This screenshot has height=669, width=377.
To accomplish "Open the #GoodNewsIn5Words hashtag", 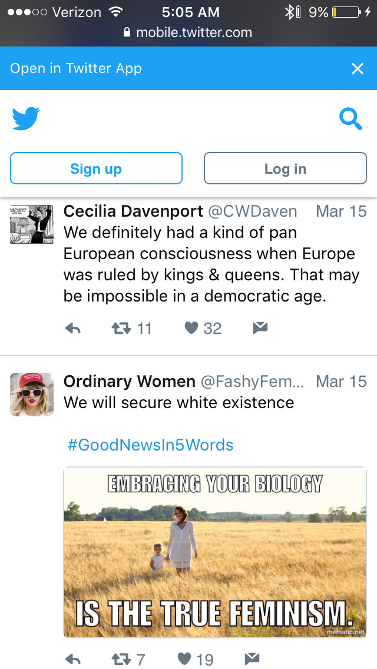I will (151, 445).
